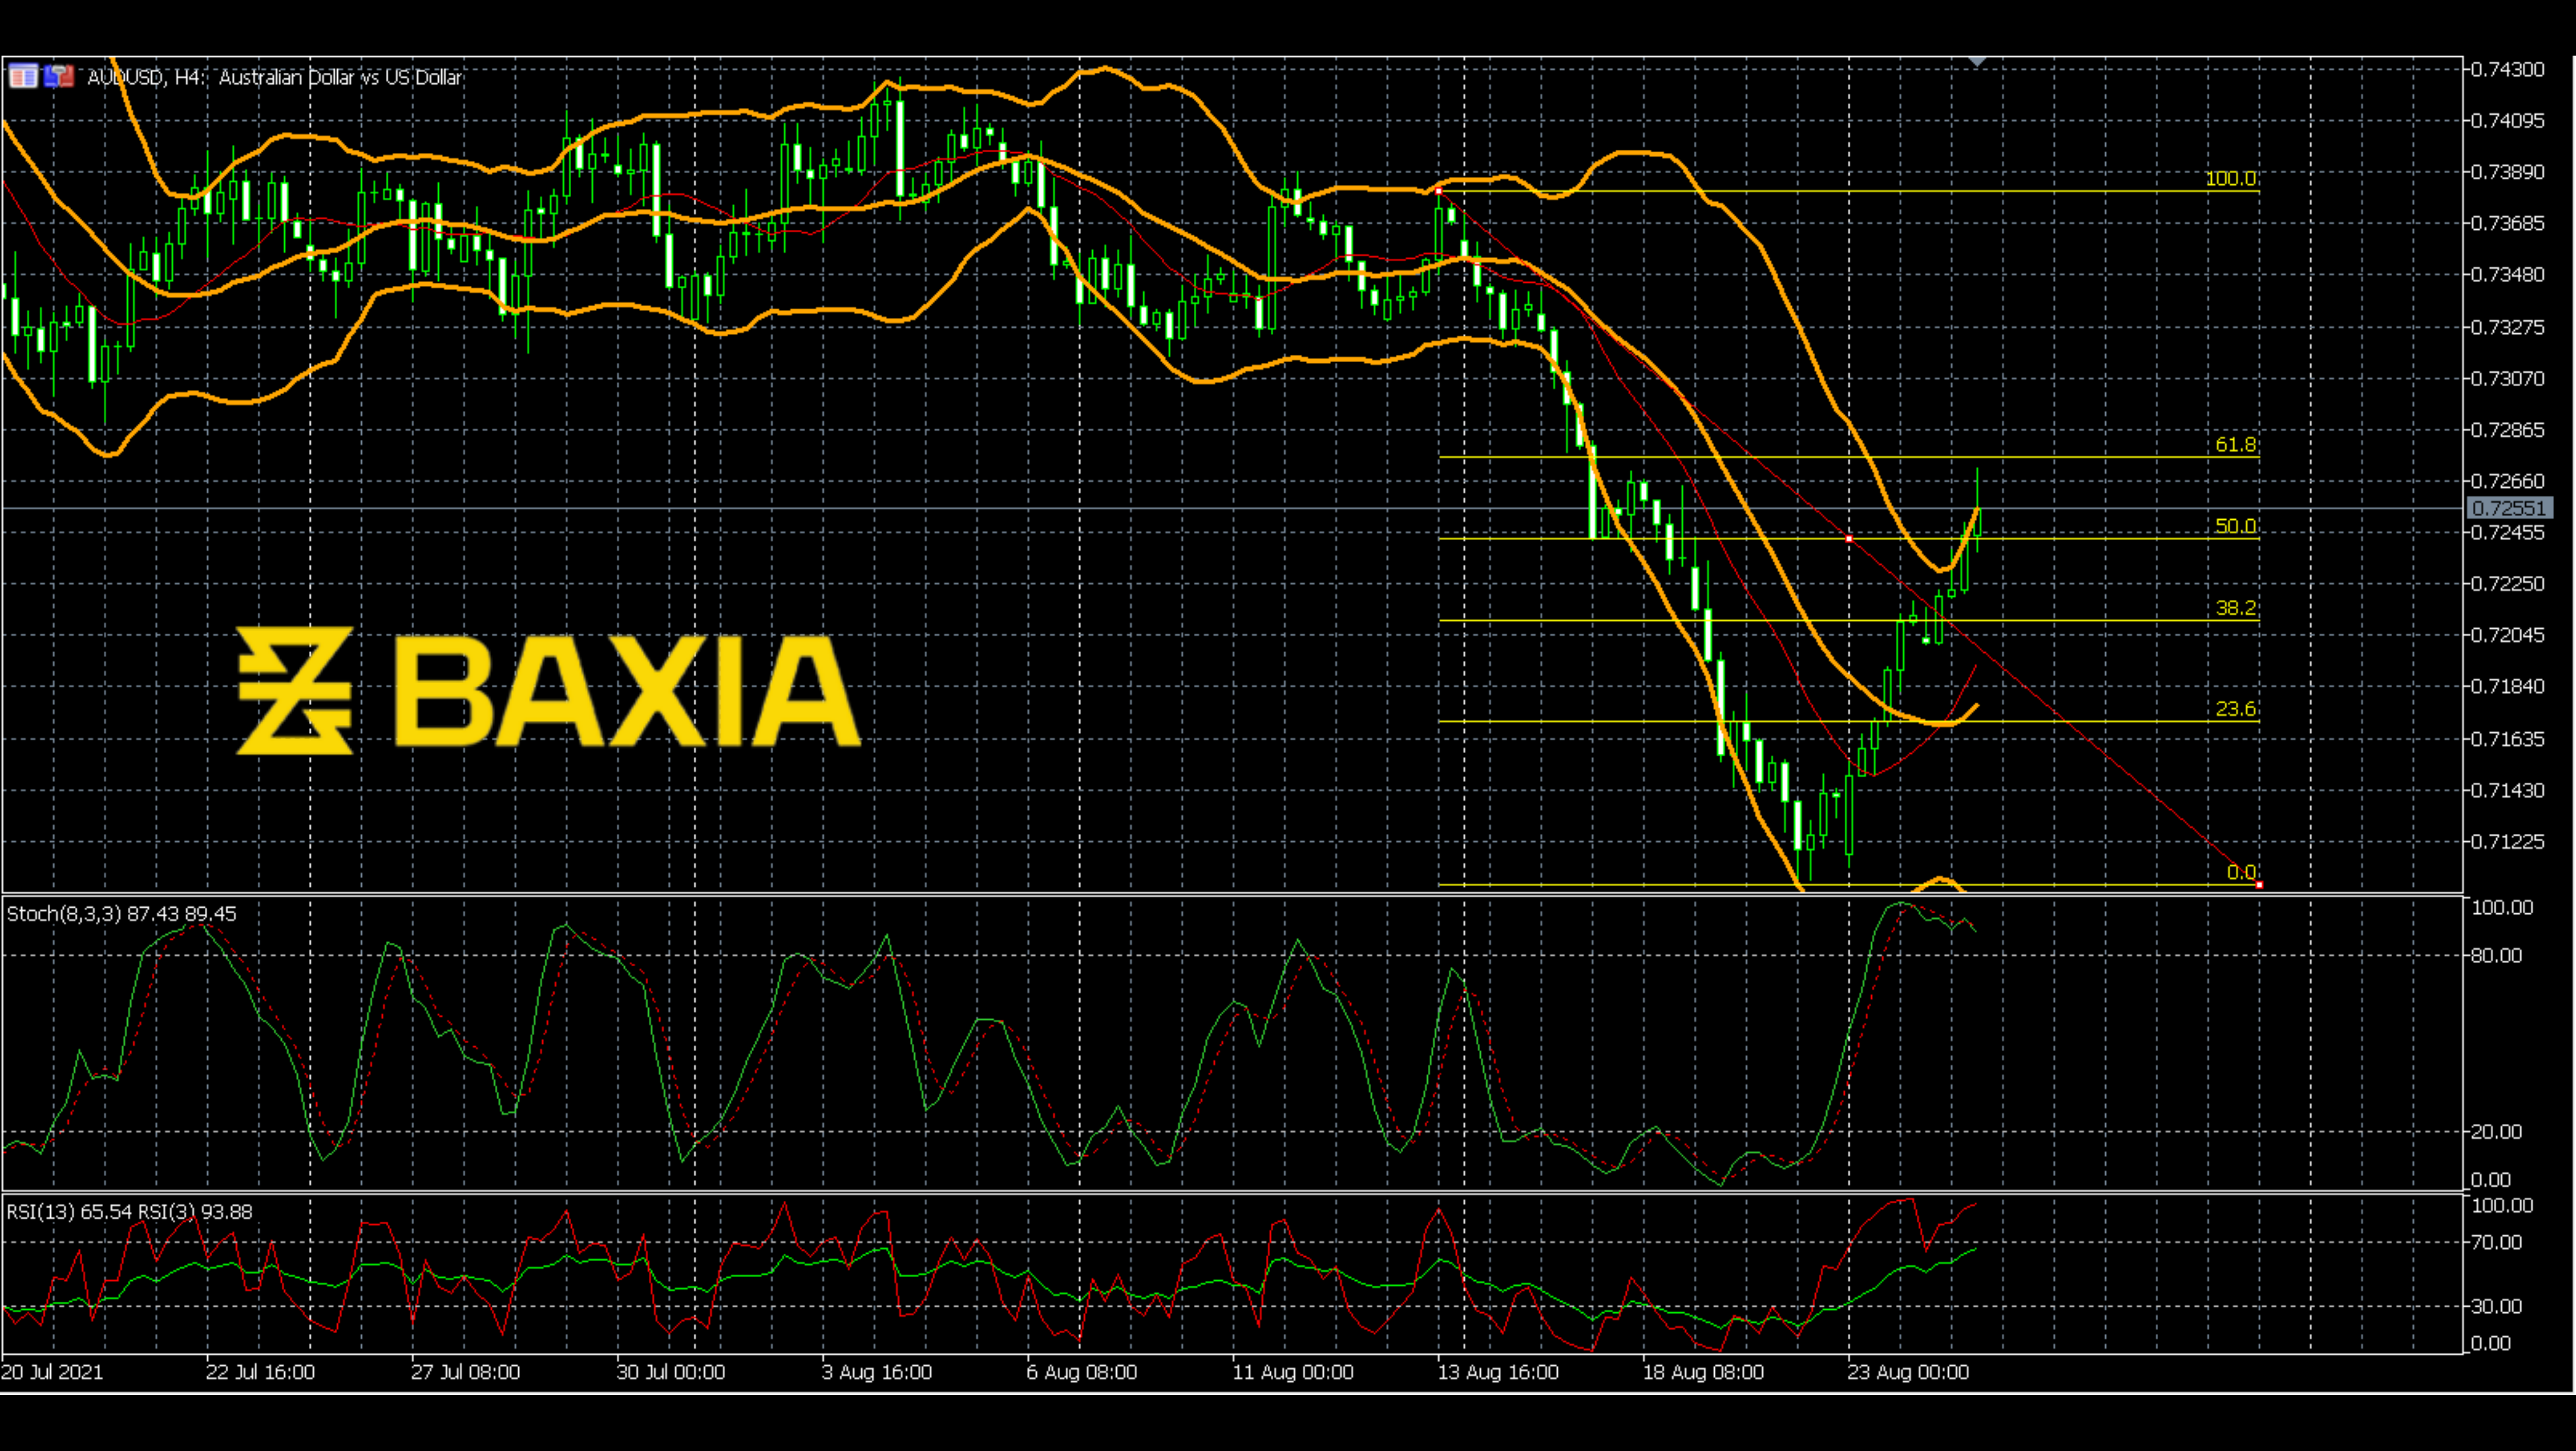Screen dimensions: 2576x1451
Task: Click the 20 Jul 2021 date label
Action: coord(52,1372)
